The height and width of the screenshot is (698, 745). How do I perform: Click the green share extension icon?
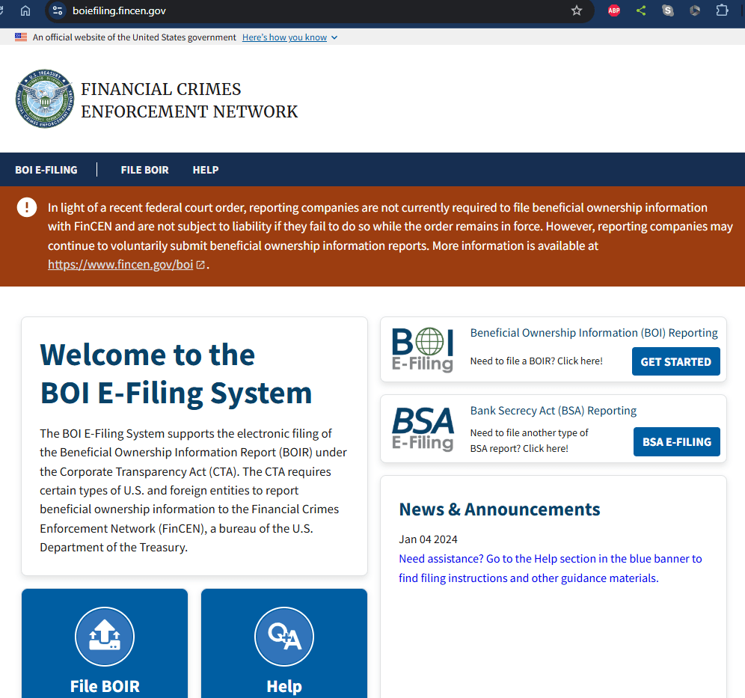[641, 10]
